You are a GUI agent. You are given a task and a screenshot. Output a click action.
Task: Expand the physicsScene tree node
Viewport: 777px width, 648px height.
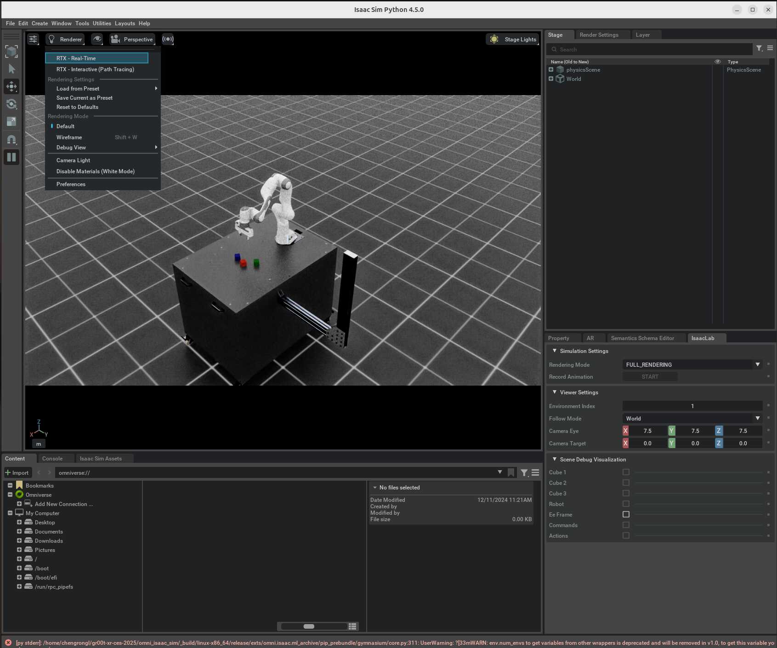click(551, 69)
